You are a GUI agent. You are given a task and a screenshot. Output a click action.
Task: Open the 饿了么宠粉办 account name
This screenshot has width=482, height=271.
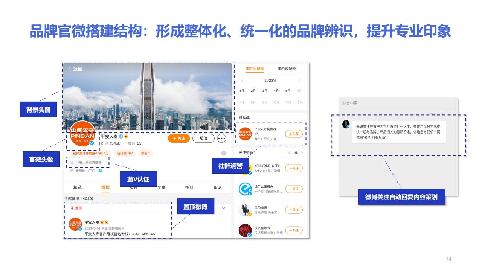264,186
